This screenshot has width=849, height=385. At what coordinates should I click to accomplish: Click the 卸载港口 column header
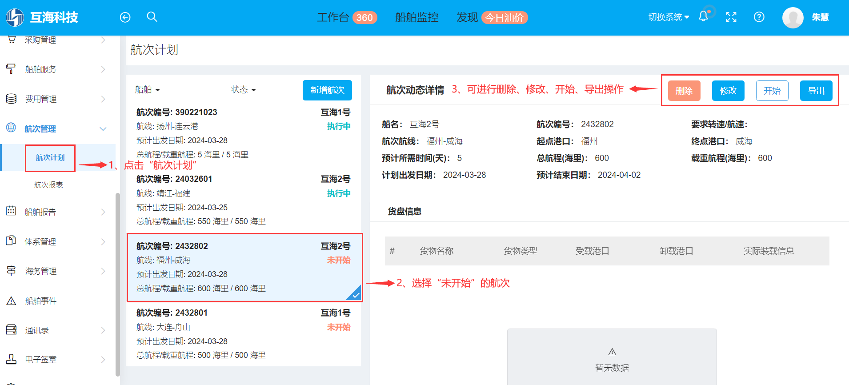(676, 251)
